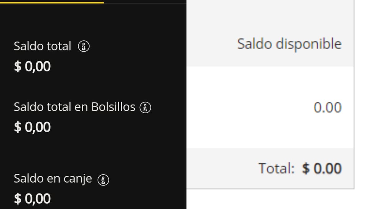The width and height of the screenshot is (373, 209).
Task: Switch to the inactive tab beside yellow underline
Action: 145,2
